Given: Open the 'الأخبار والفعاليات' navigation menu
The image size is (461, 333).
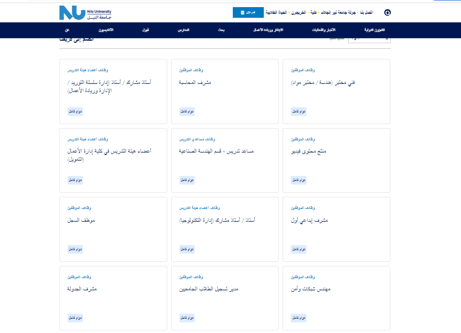Looking at the screenshot, I should coord(324,31).
